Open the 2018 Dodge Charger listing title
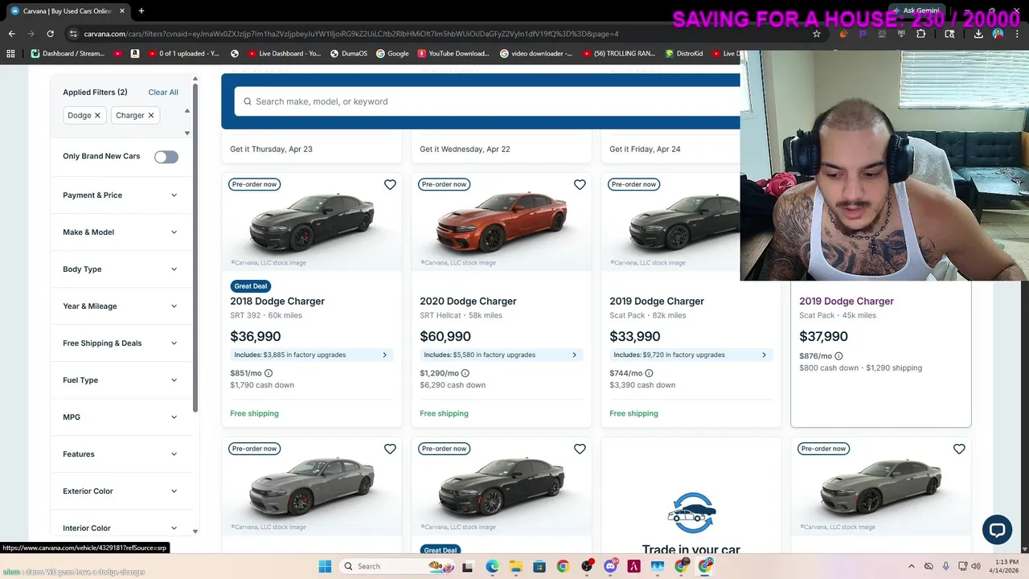This screenshot has height=579, width=1029. (277, 302)
